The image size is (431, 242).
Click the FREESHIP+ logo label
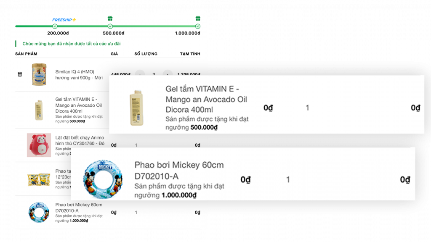tap(64, 20)
